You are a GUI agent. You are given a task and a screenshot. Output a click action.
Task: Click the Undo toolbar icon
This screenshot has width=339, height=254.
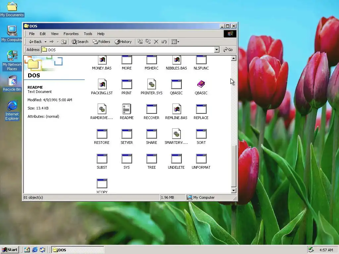coord(164,42)
